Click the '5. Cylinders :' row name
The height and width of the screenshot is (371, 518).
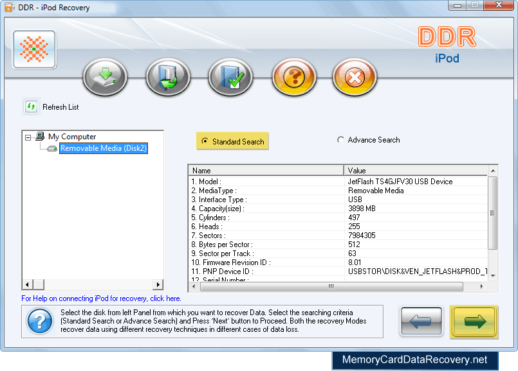point(210,218)
